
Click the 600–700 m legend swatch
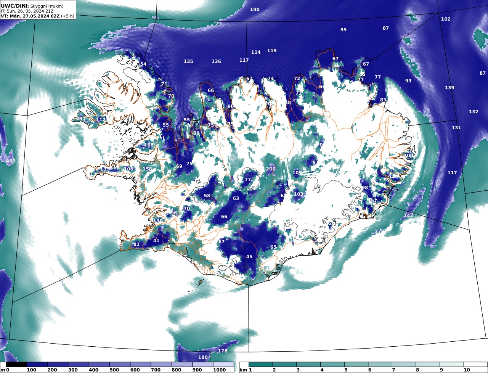pyautogui.click(x=140, y=365)
